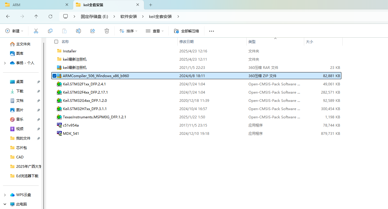Screen dimensions: 388x209
Task: Sort by 大小 column header
Action: pyautogui.click(x=309, y=42)
